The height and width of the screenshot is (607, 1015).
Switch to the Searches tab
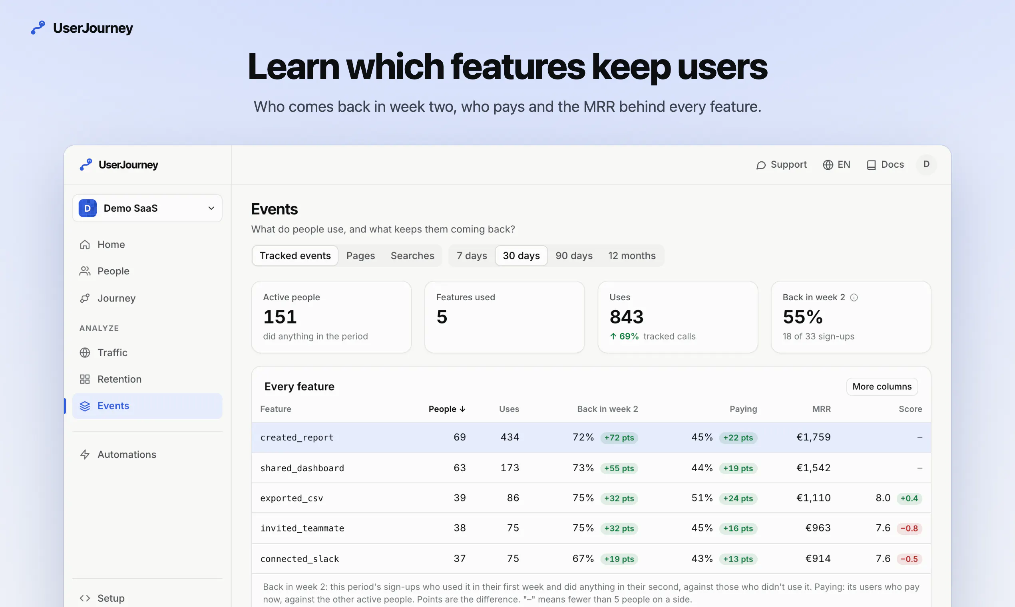(412, 256)
